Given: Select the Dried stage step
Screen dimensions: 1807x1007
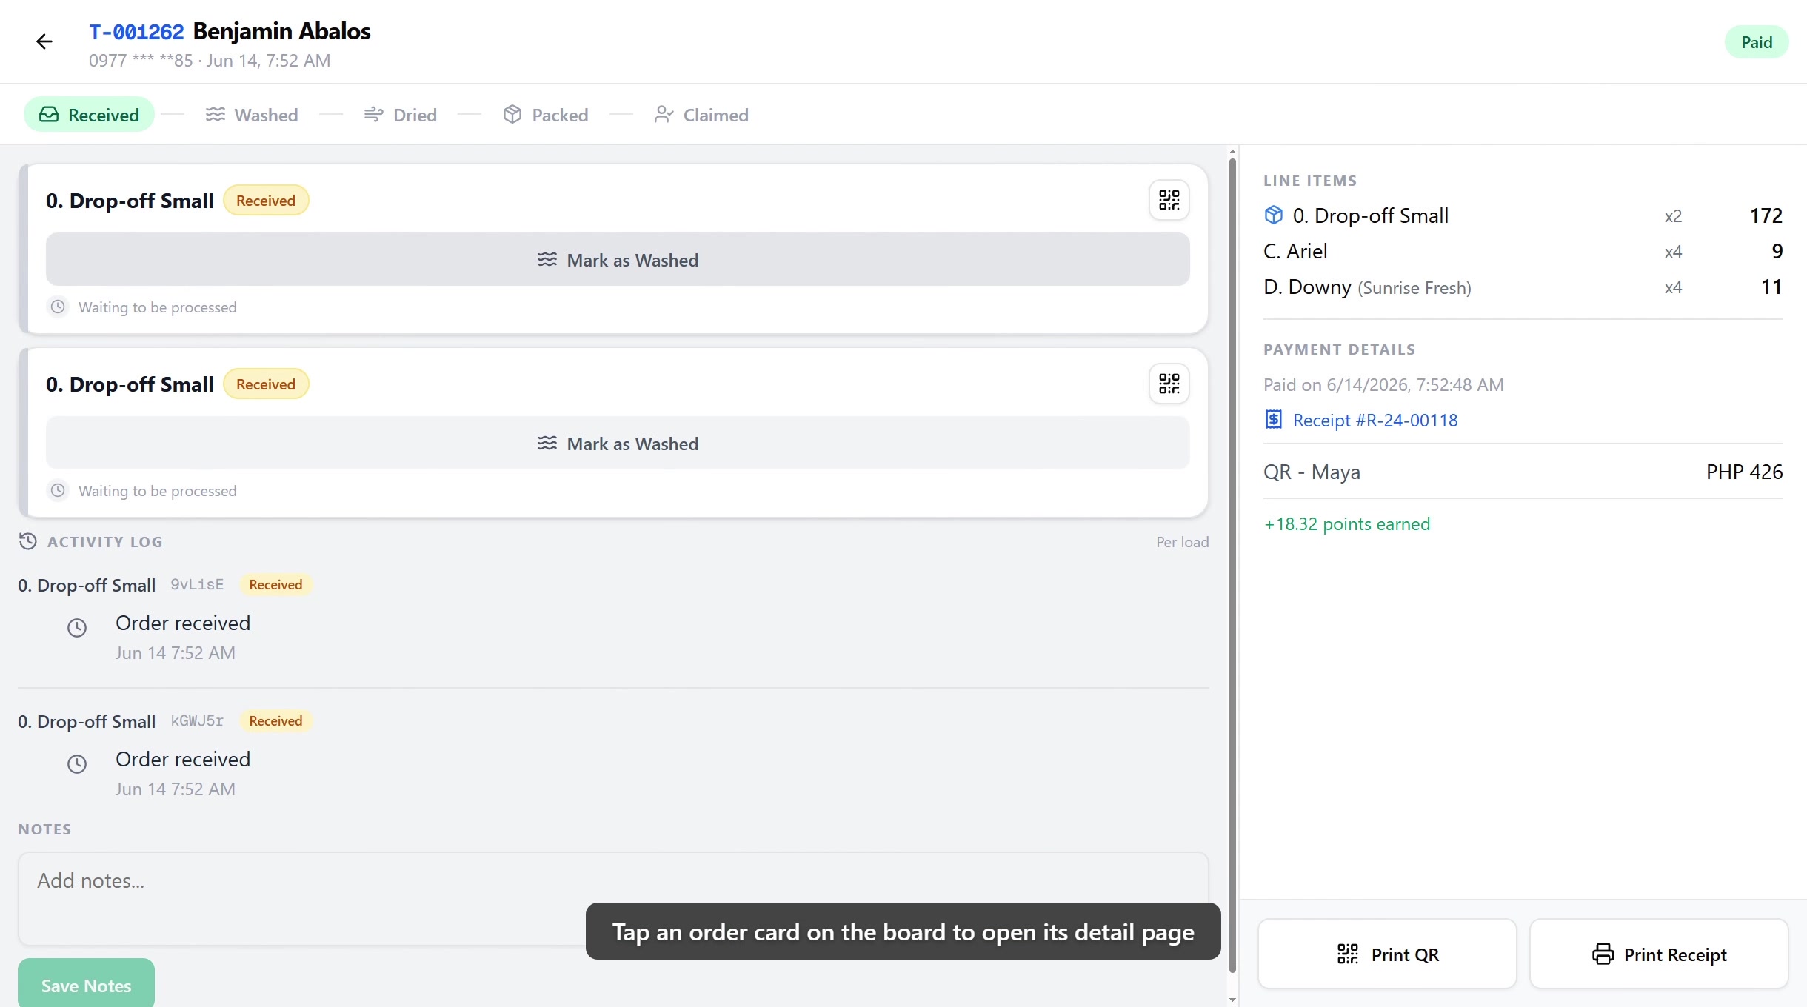Looking at the screenshot, I should (x=401, y=115).
